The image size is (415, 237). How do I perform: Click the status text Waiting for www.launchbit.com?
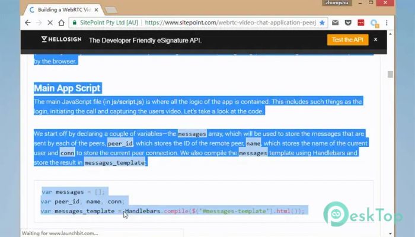(x=60, y=233)
